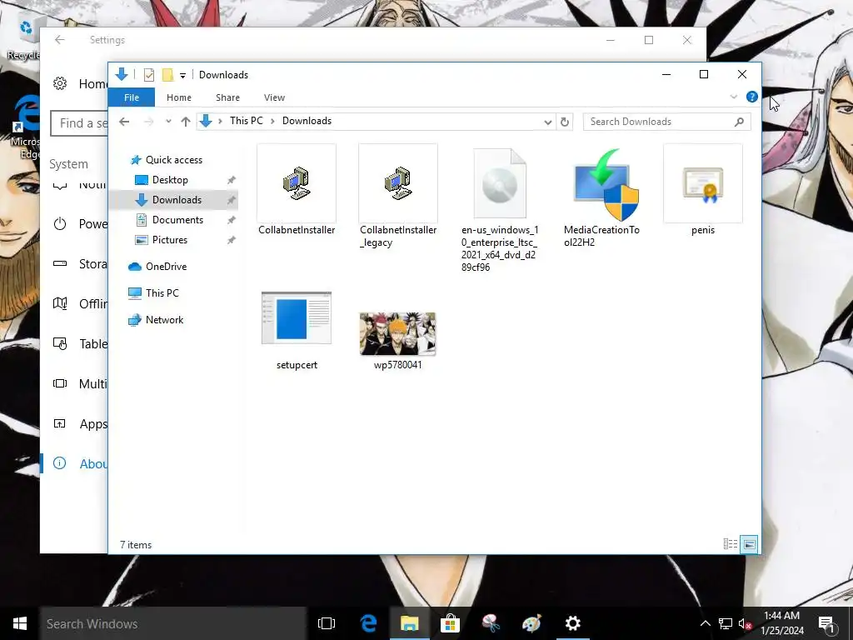Show hidden system tray icons

[x=705, y=623]
